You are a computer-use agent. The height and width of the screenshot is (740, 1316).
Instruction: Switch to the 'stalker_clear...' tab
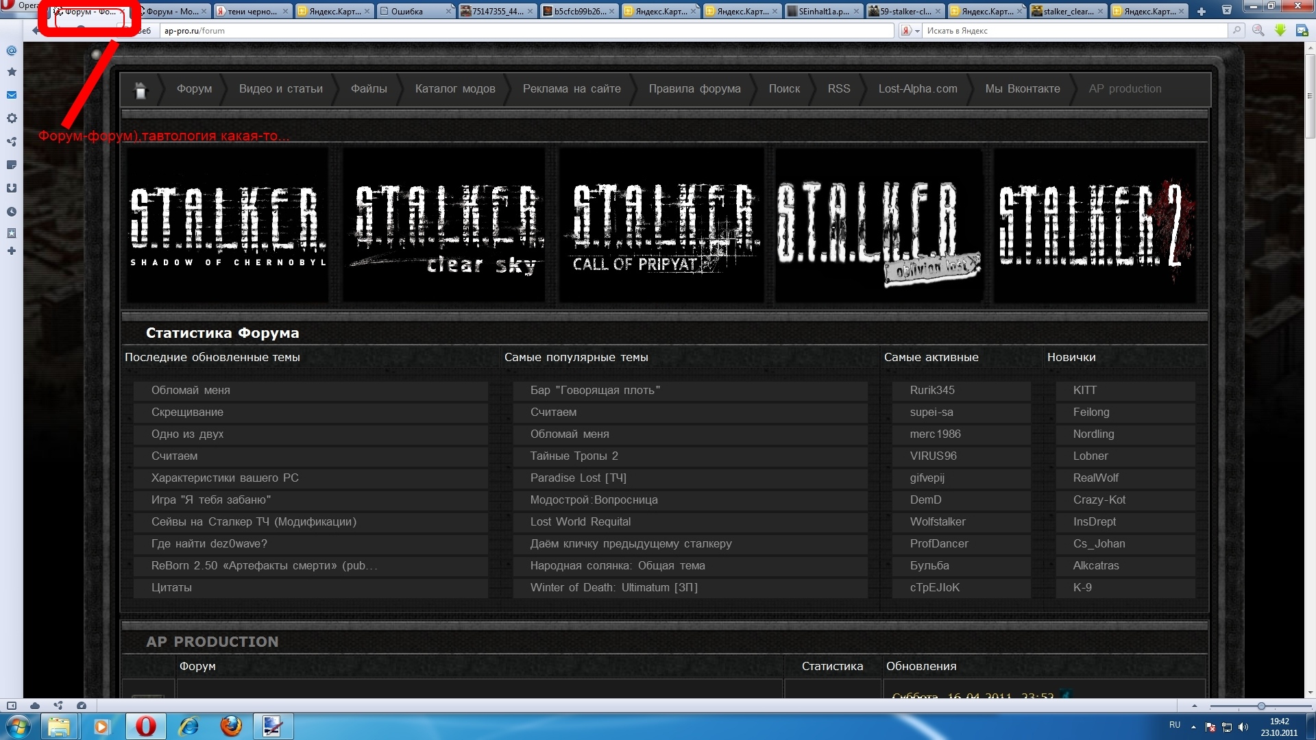1068,12
